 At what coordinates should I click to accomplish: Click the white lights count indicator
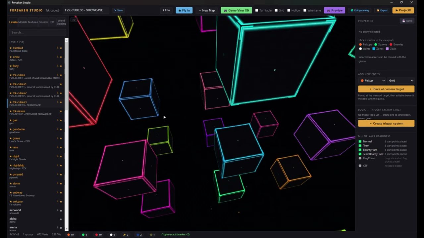coord(113,235)
